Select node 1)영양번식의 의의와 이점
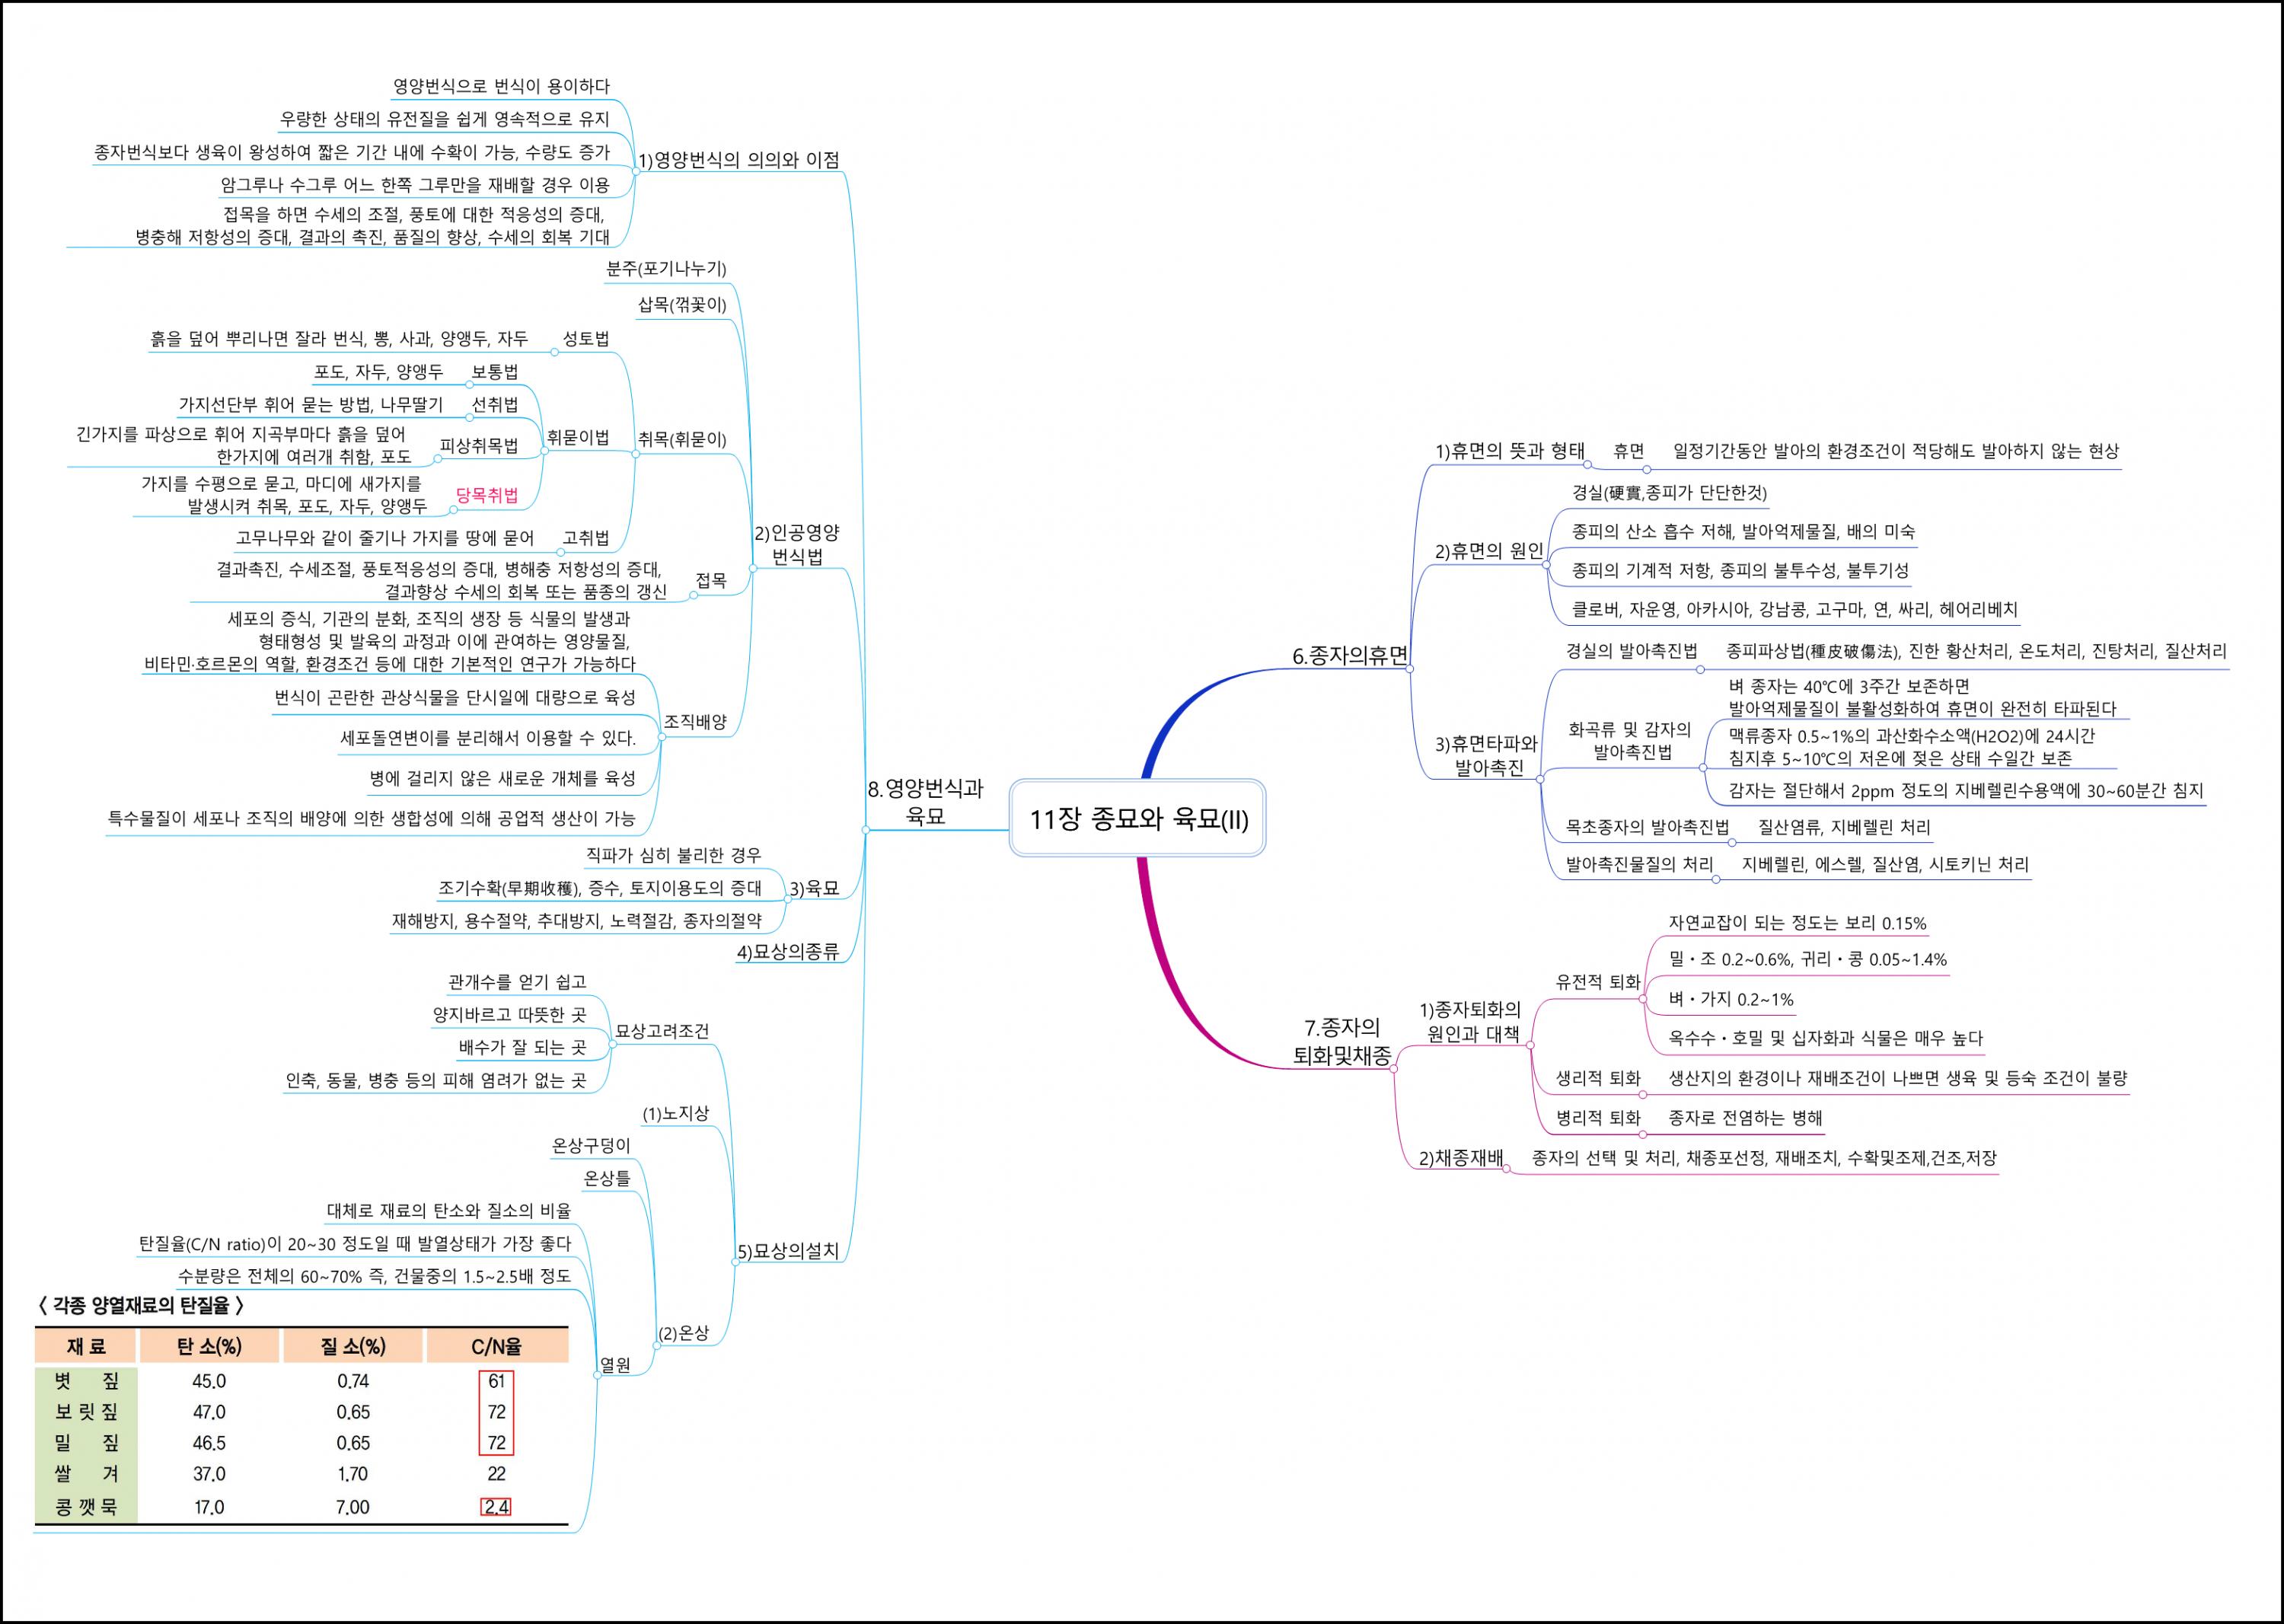This screenshot has height=1624, width=2284. (738, 160)
